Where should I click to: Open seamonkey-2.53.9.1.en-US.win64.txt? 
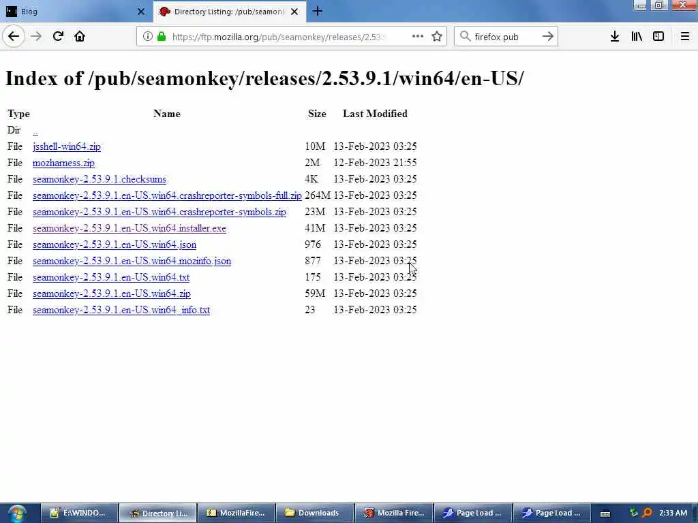(111, 277)
